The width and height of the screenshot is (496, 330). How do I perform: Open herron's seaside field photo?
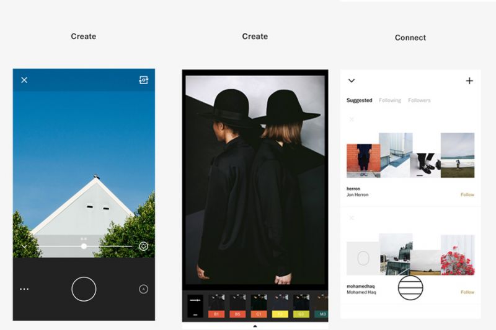(458, 155)
